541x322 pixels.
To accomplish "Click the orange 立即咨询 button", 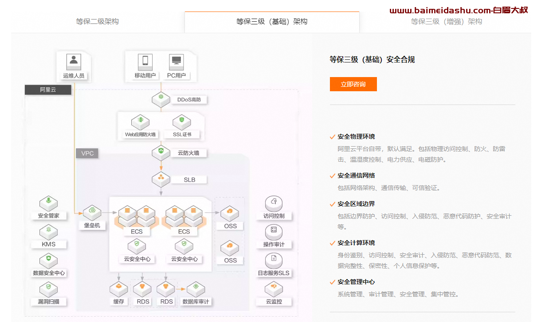I will click(x=353, y=84).
